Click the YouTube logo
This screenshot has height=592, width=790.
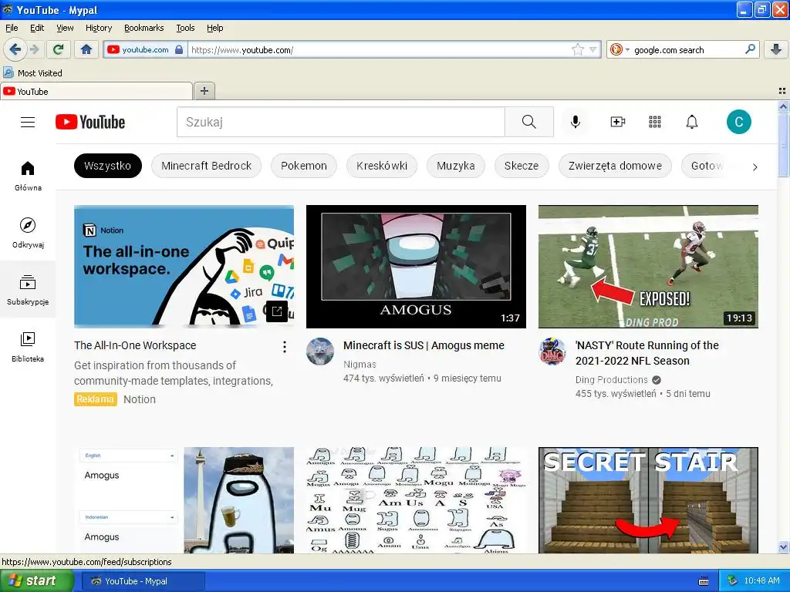90,123
